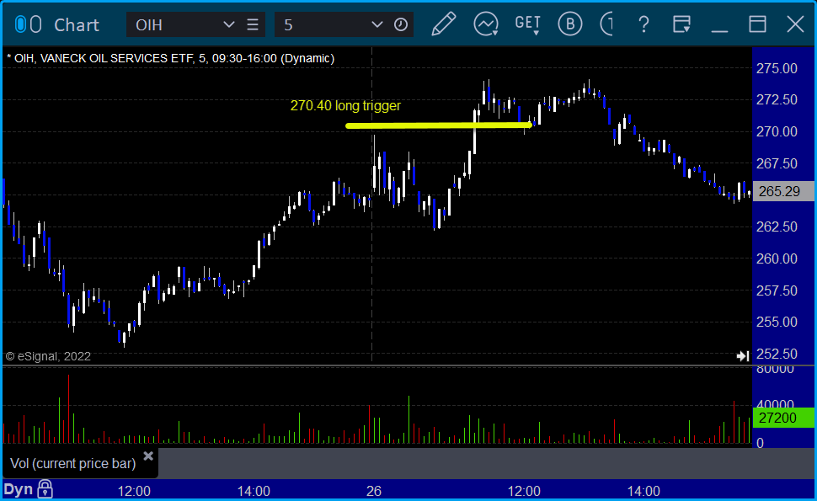Image resolution: width=817 pixels, height=501 pixels.
Task: Maximize the chart window
Action: click(757, 24)
